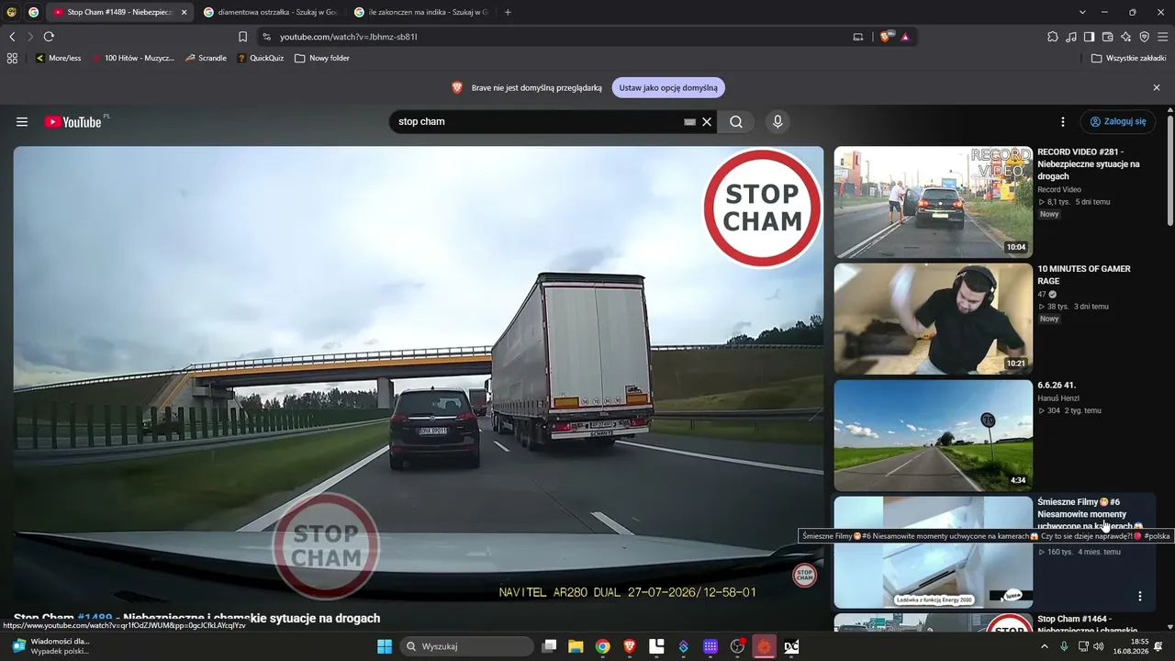This screenshot has width=1175, height=661.
Task: Open the Brave Wallet icon
Action: (1108, 37)
